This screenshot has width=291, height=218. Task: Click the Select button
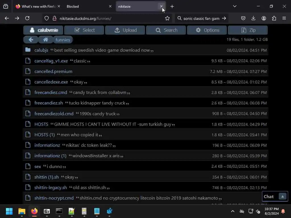coord(84,30)
